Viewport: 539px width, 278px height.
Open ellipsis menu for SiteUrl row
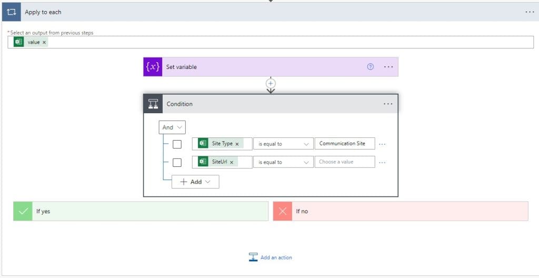point(382,162)
